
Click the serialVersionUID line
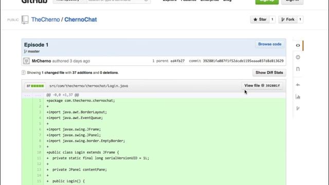(x=98, y=158)
